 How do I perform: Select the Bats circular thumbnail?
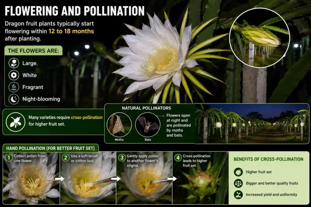(148, 125)
